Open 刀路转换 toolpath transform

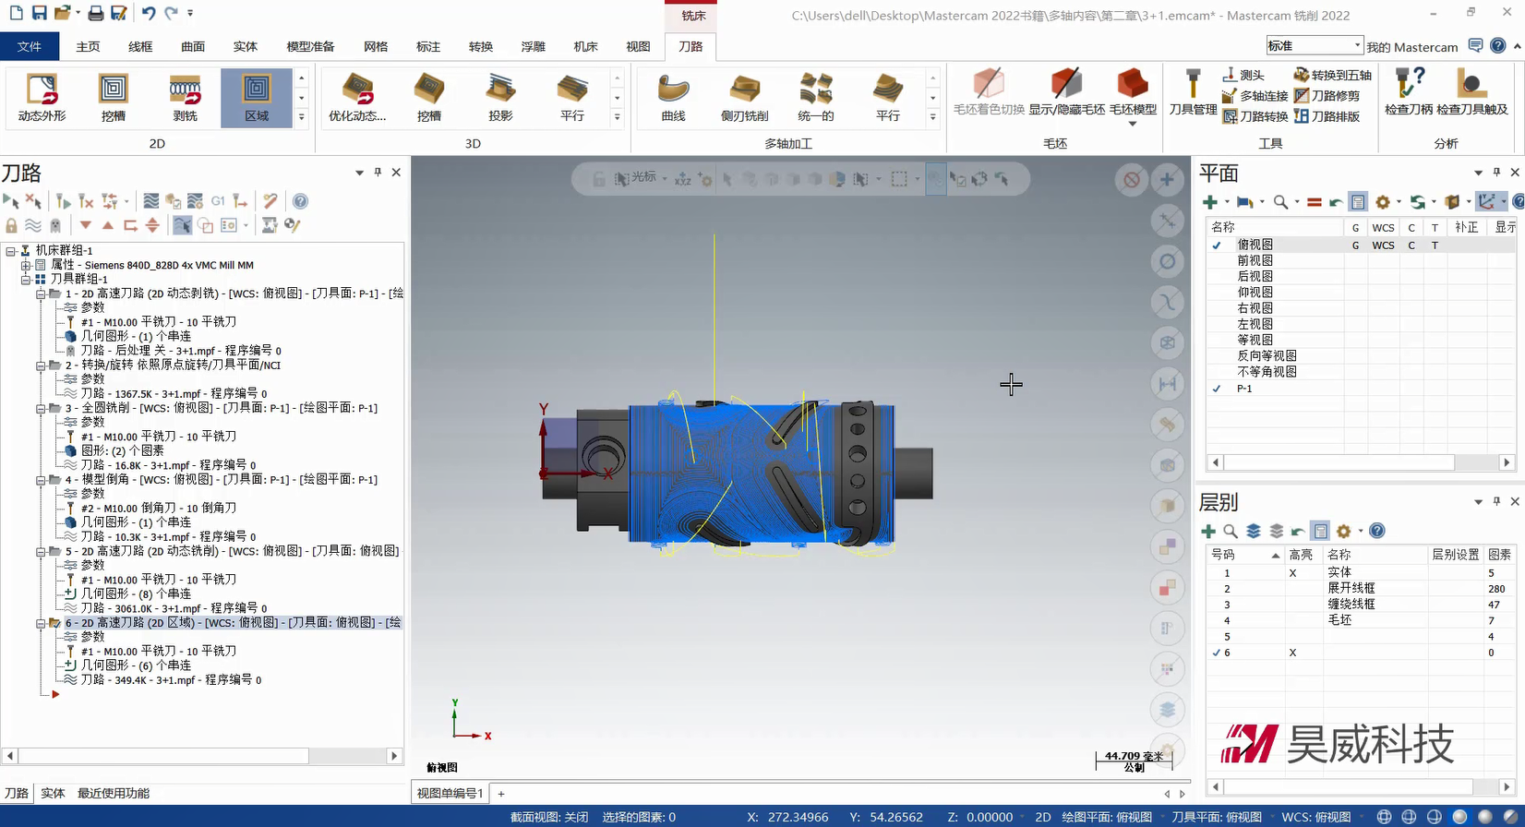pyautogui.click(x=1255, y=116)
